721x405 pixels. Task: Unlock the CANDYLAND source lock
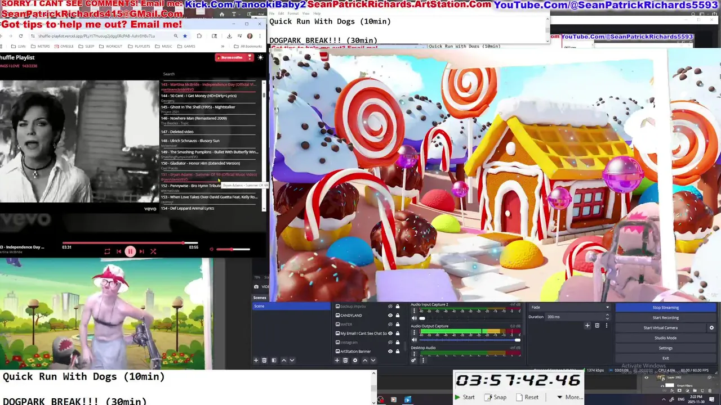click(x=398, y=316)
